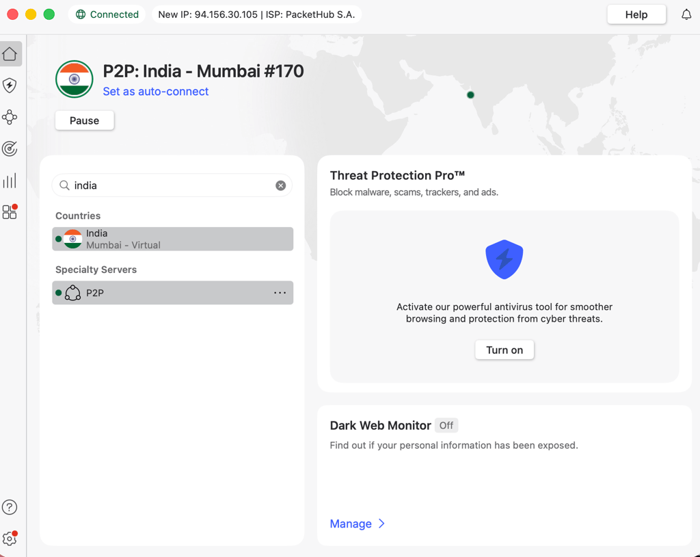This screenshot has width=700, height=557.
Task: Click the Connected status pill
Action: tap(107, 15)
